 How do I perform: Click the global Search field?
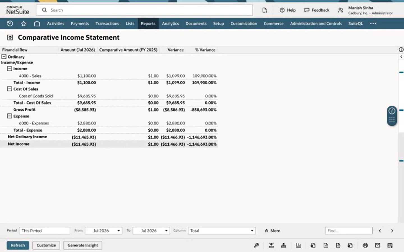point(144,10)
